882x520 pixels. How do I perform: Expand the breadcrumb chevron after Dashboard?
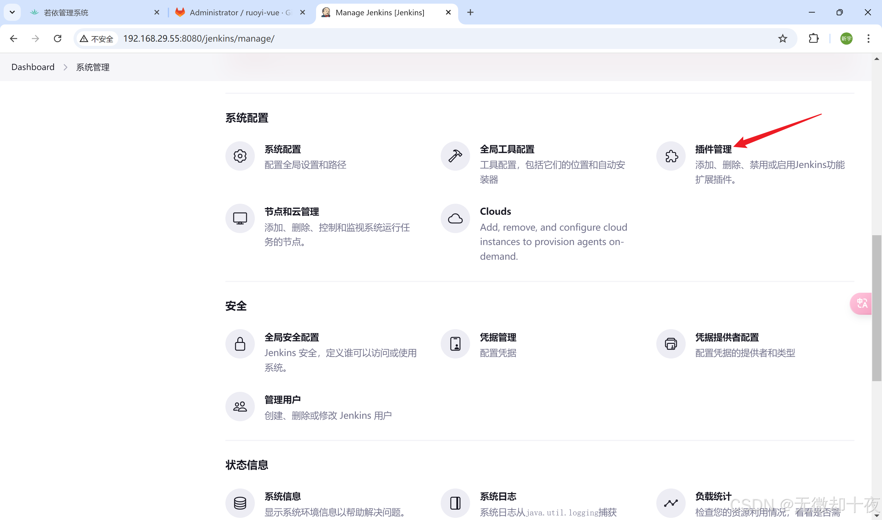pos(65,67)
